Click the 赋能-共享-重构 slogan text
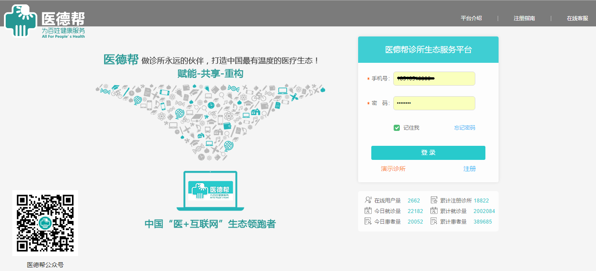This screenshot has width=596, height=271. [x=210, y=73]
